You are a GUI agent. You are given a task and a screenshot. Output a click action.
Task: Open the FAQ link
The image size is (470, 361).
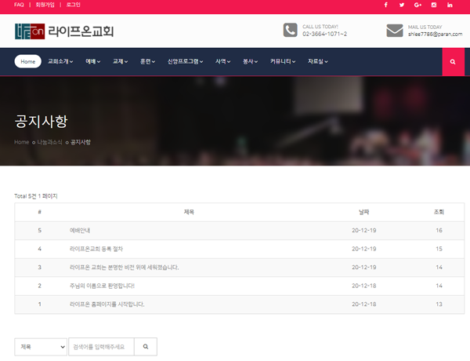coord(19,5)
